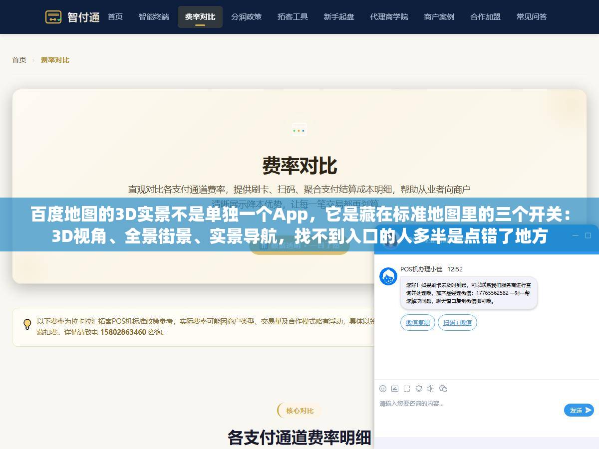This screenshot has width=599, height=449.
Task: Open 拓客工具 in the navbar
Action: (x=293, y=17)
